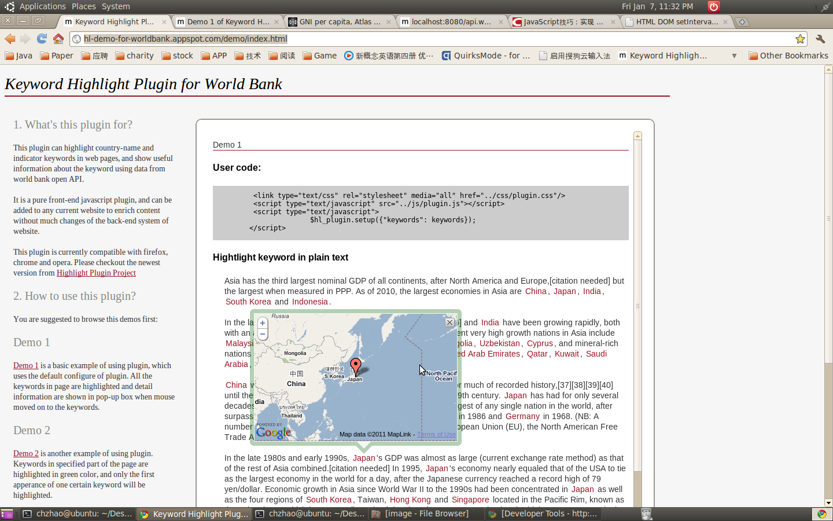The height and width of the screenshot is (521, 833).
Task: Click the date and time in top panel
Action: click(657, 6)
